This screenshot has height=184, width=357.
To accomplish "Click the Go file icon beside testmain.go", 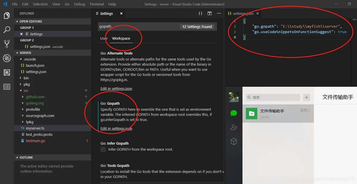I will (23, 141).
